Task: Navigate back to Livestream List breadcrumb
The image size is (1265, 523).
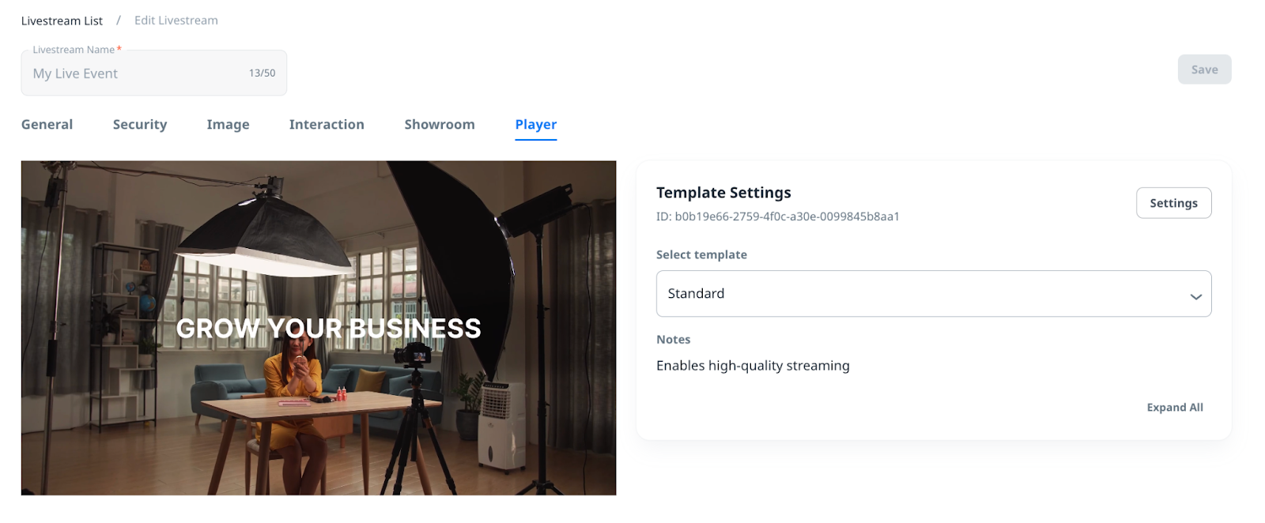Action: 62,21
